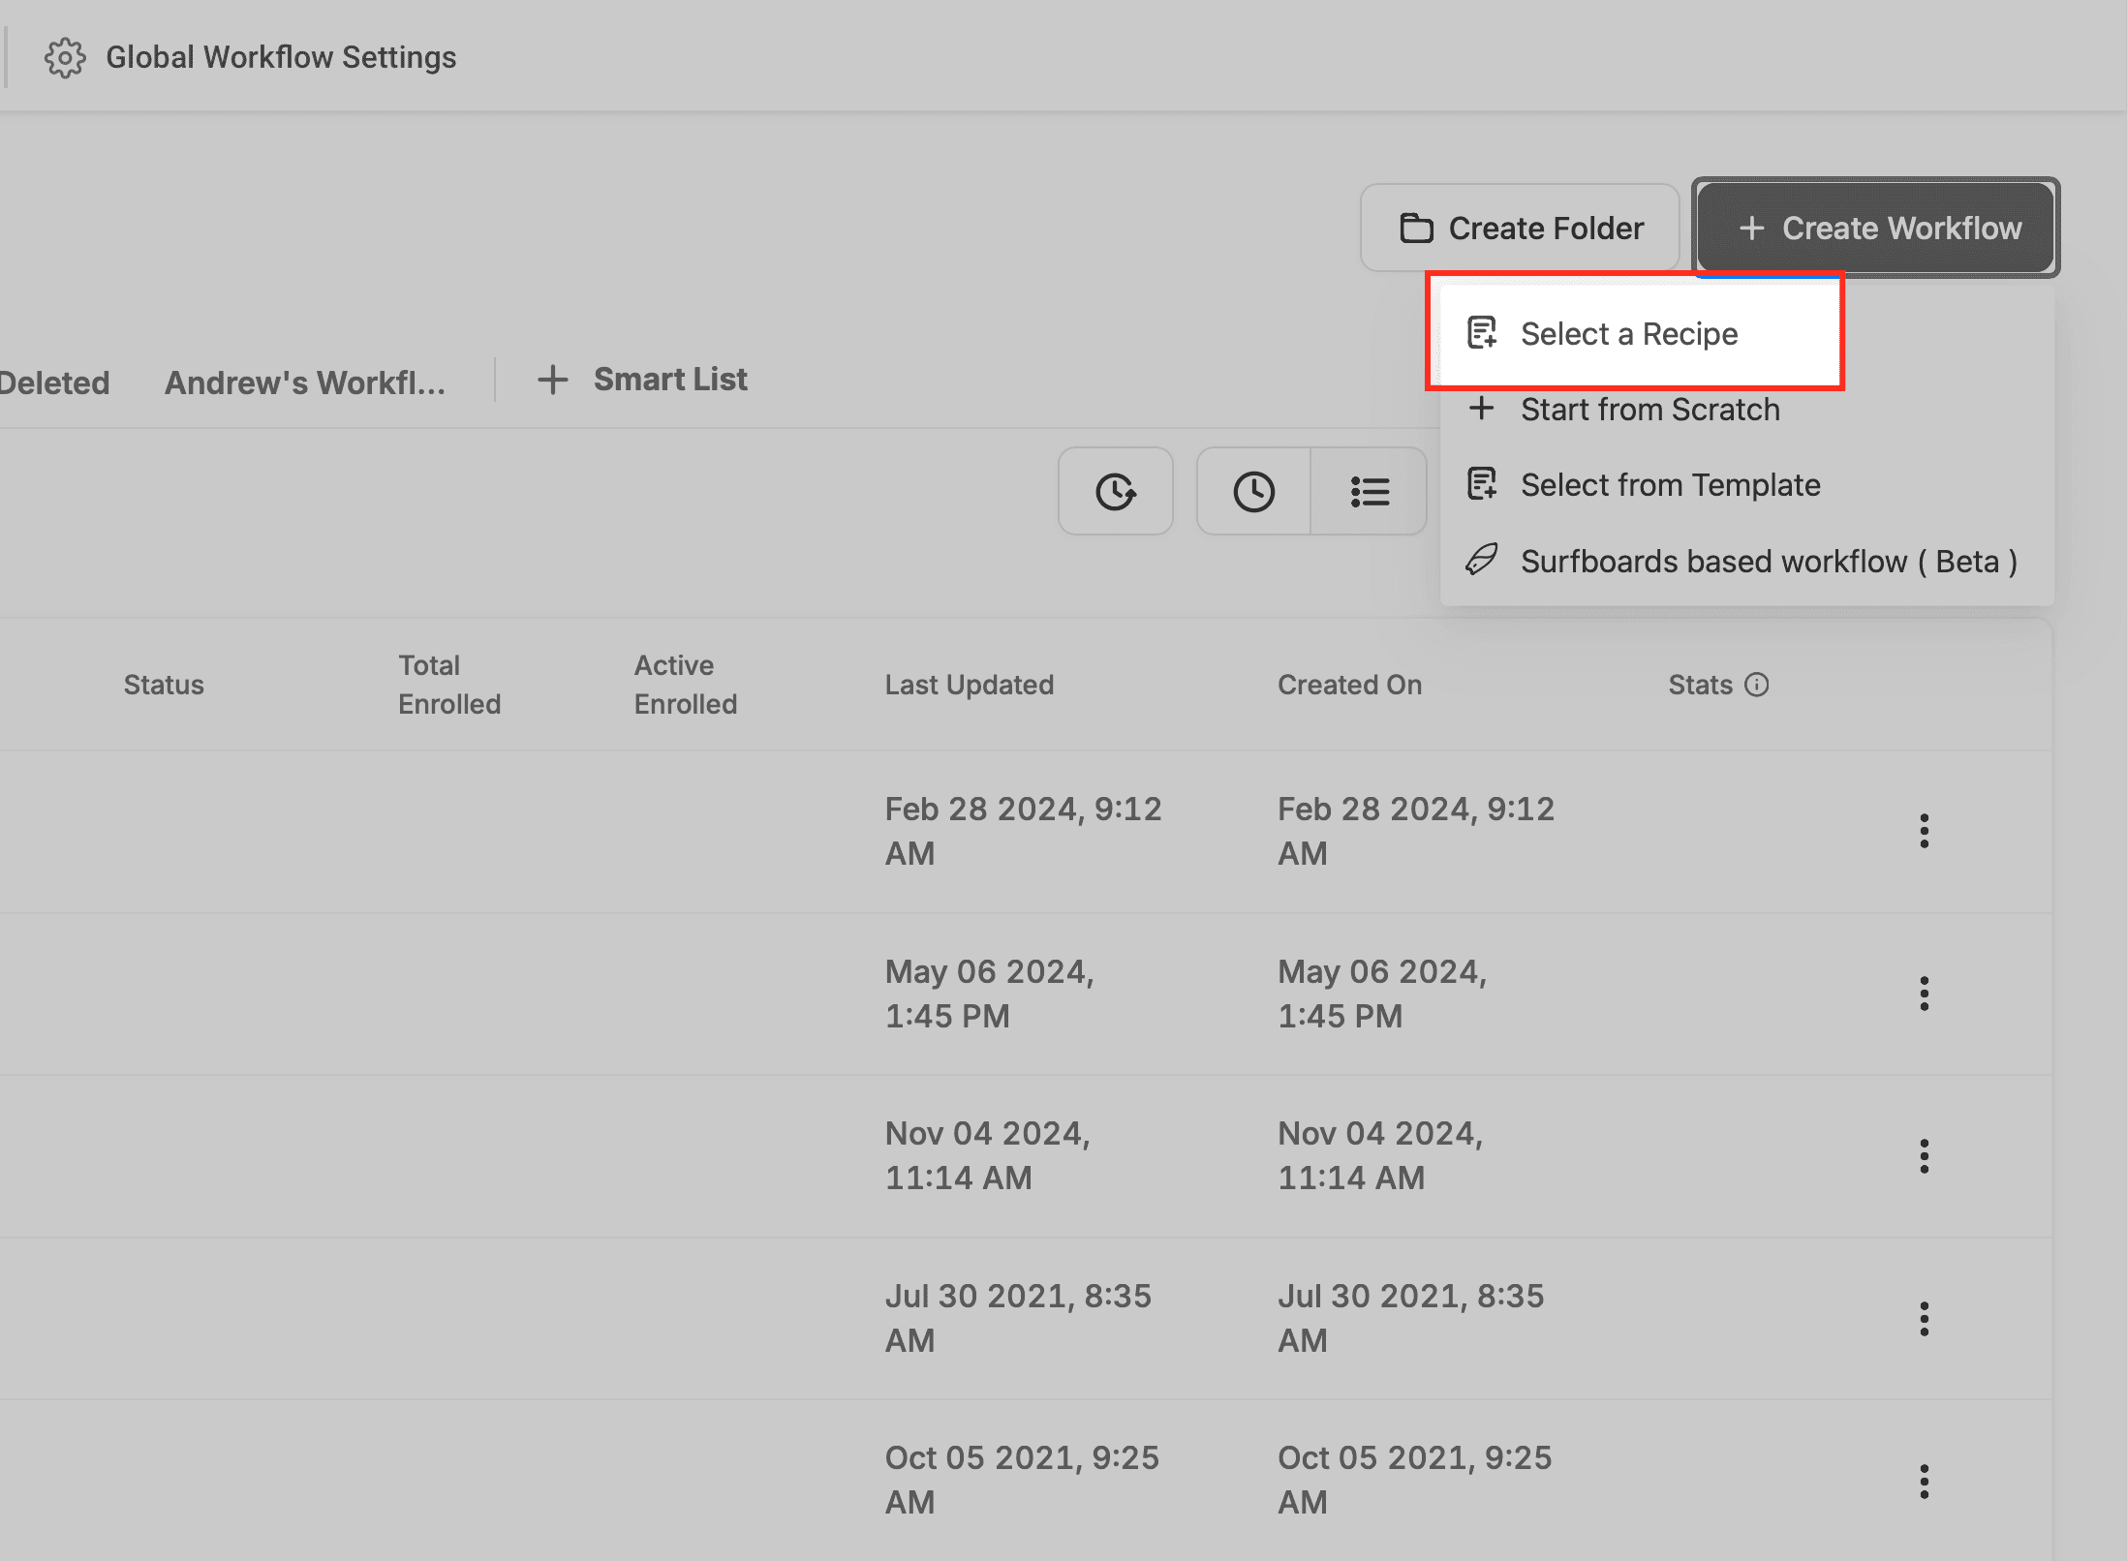Open Surfboards based workflow (Beta) option
This screenshot has width=2127, height=1561.
click(x=1768, y=562)
